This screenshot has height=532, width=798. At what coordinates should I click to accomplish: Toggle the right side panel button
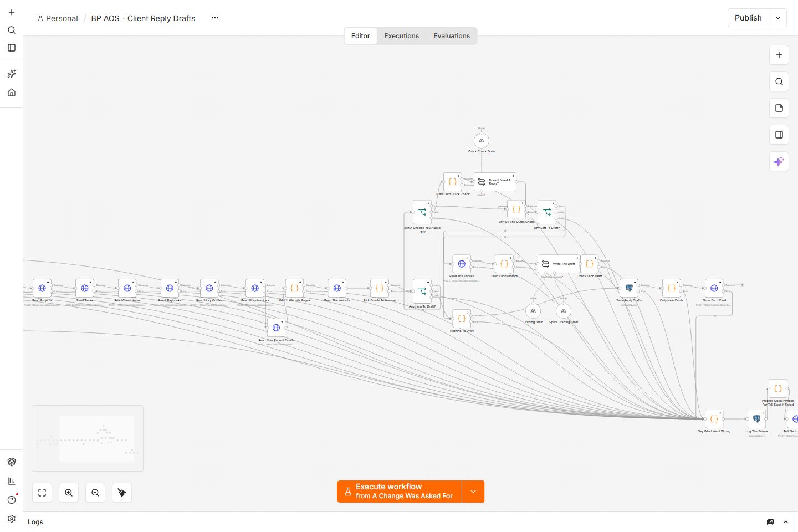(779, 135)
